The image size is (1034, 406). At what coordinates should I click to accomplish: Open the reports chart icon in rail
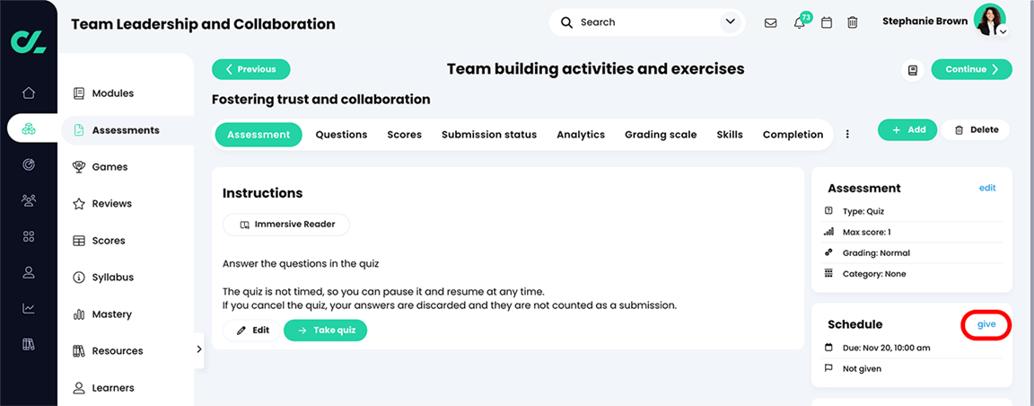pos(29,308)
